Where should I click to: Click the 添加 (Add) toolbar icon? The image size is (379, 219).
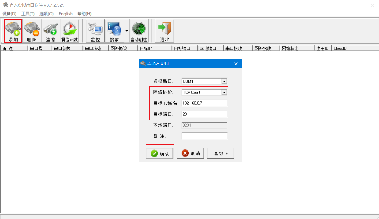pos(13,31)
